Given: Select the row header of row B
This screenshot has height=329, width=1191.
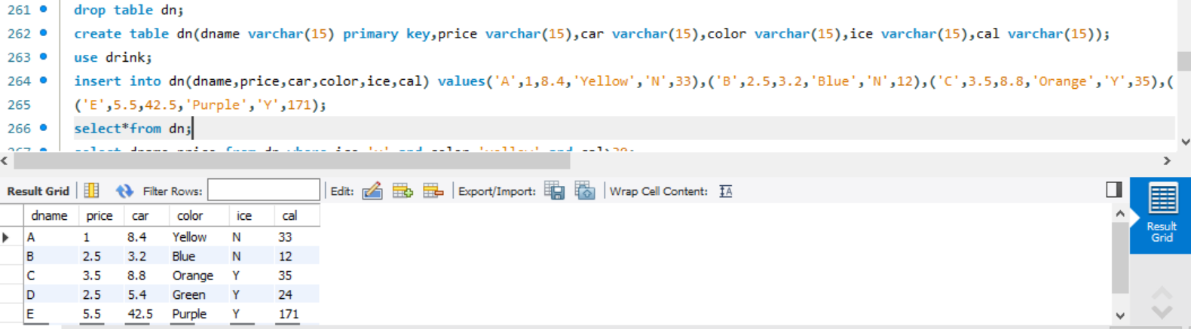Looking at the screenshot, I should click(11, 256).
